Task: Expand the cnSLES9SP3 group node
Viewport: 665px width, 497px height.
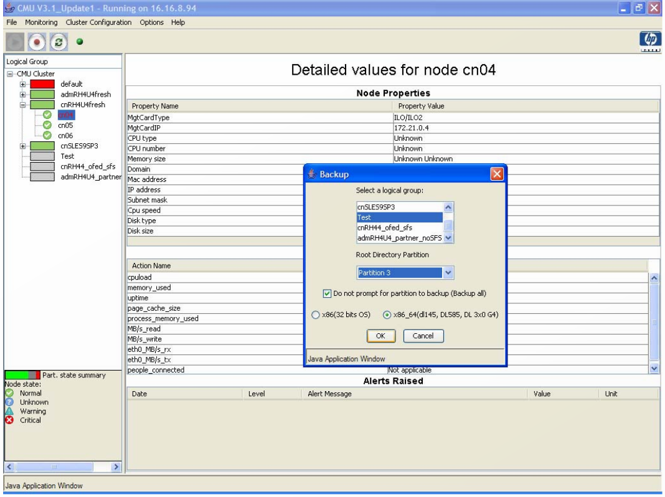Action: 23,146
